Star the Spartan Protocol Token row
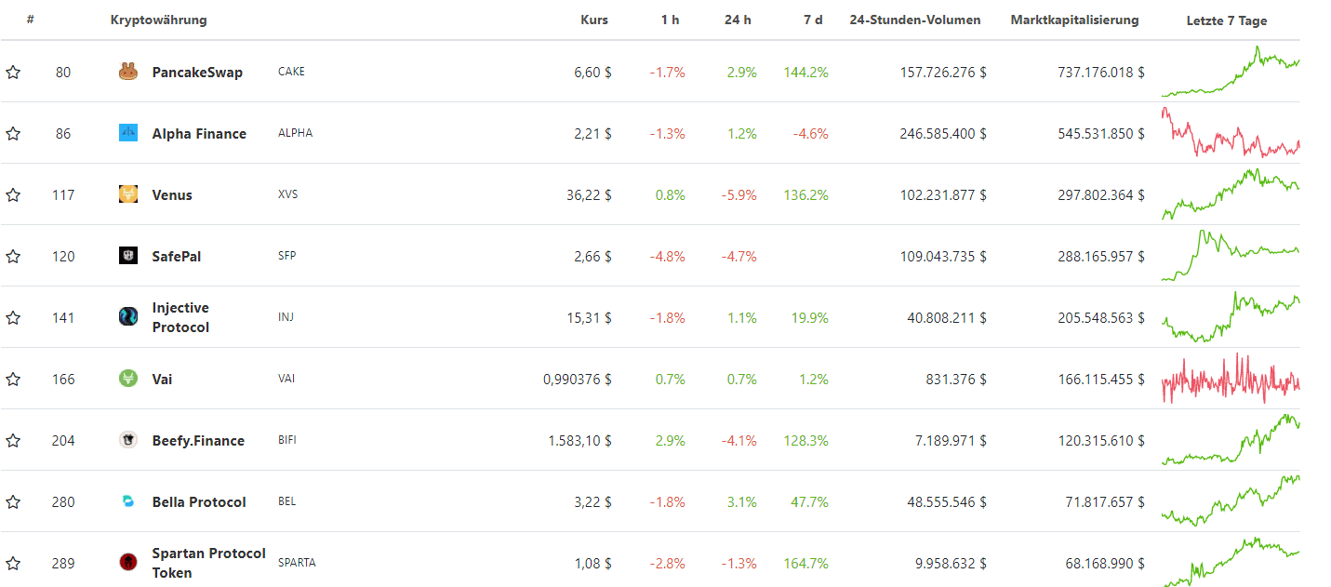This screenshot has width=1331, height=587. 13,564
